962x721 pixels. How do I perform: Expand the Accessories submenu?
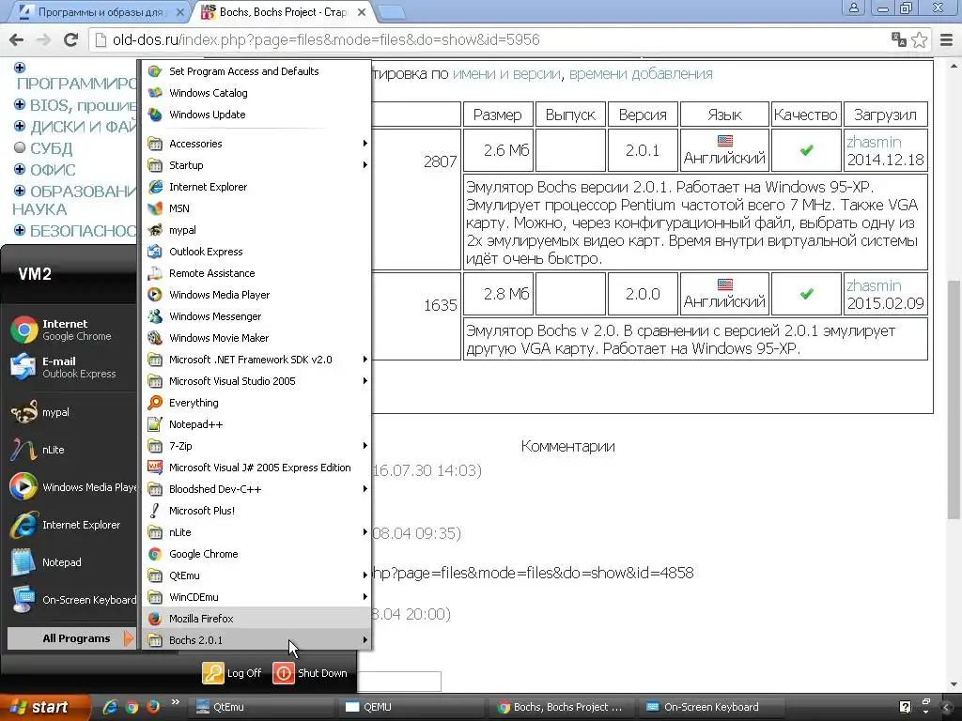[x=256, y=144]
